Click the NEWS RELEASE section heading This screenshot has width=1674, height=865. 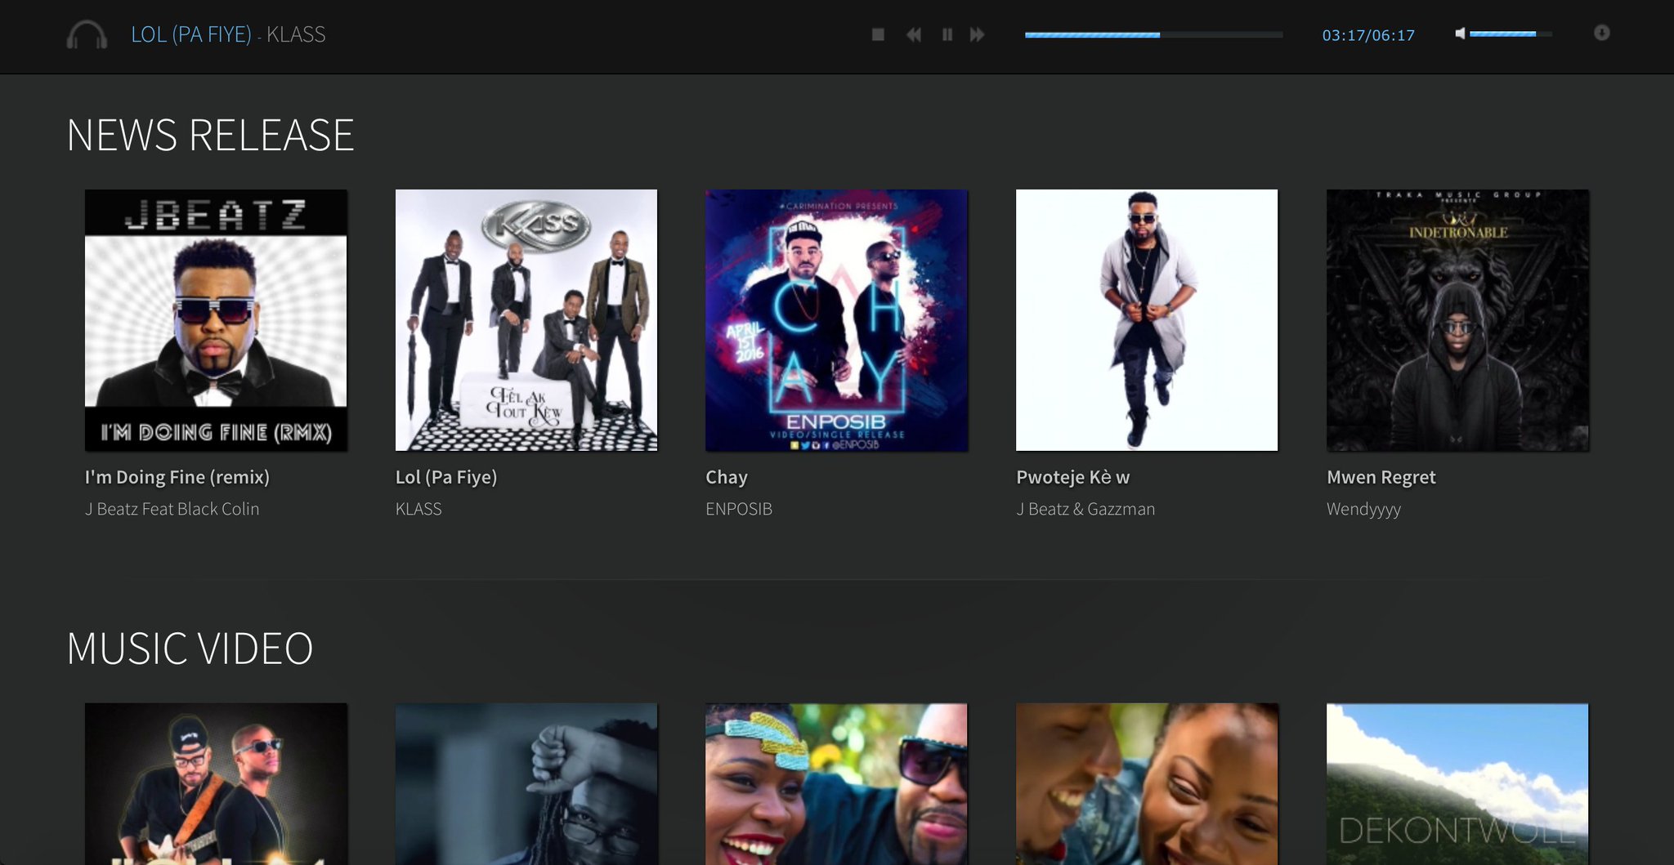tap(210, 135)
